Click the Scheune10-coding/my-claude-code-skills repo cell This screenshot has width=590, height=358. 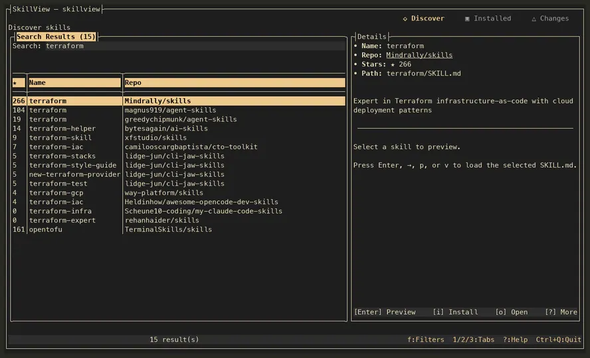[x=203, y=211]
